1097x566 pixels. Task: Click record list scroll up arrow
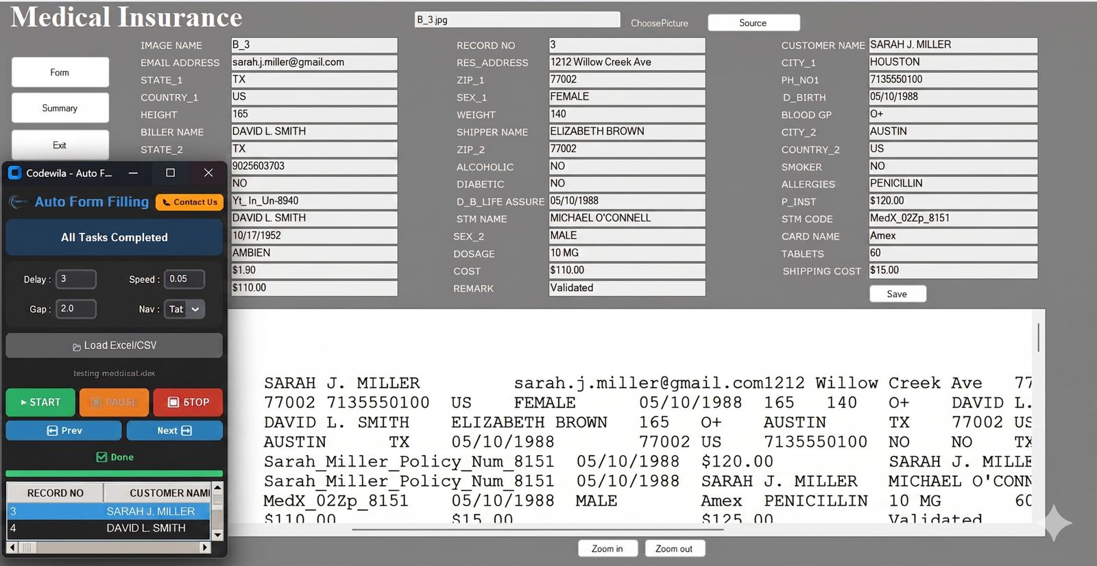click(x=217, y=488)
